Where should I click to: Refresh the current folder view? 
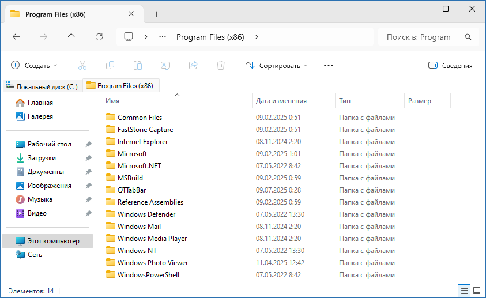coord(99,37)
